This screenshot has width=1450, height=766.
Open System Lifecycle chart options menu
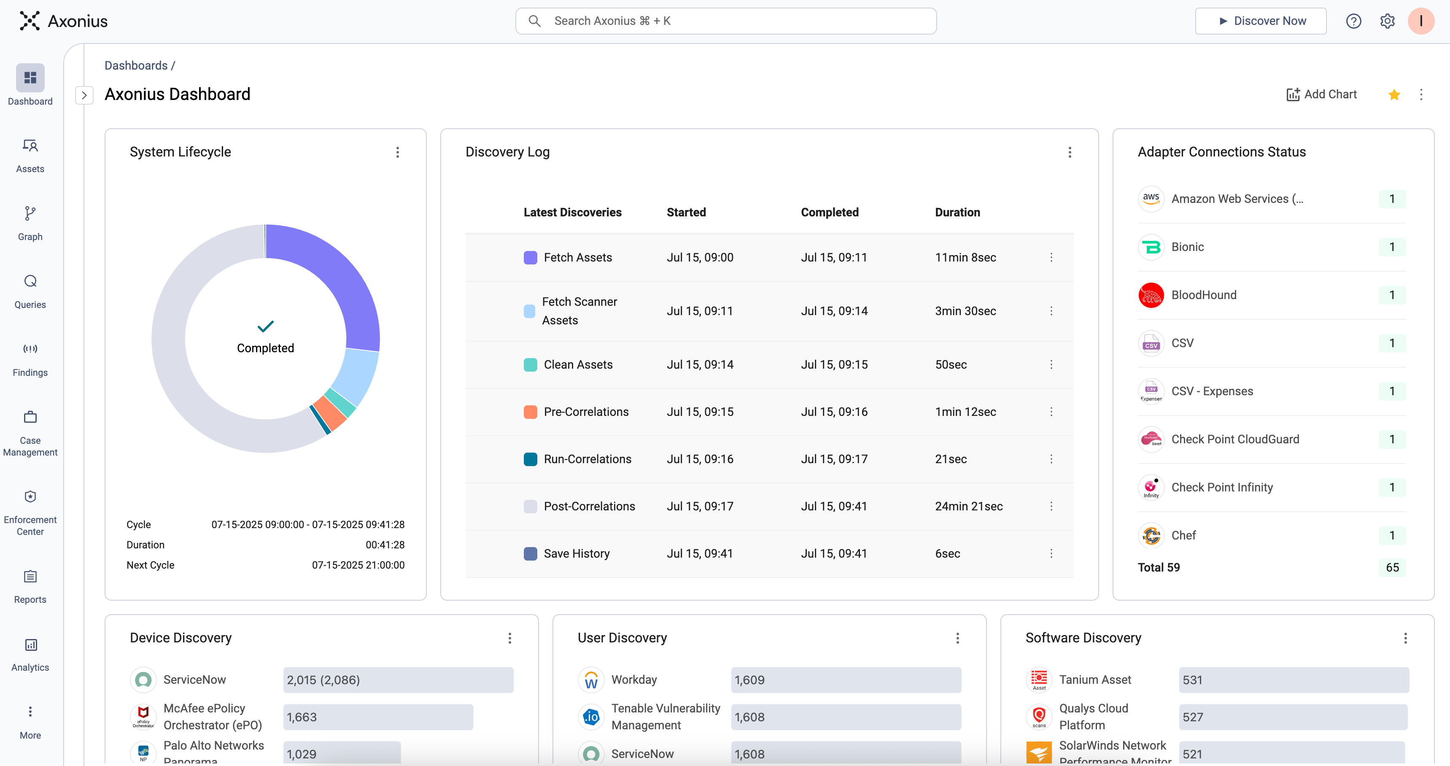pos(397,152)
